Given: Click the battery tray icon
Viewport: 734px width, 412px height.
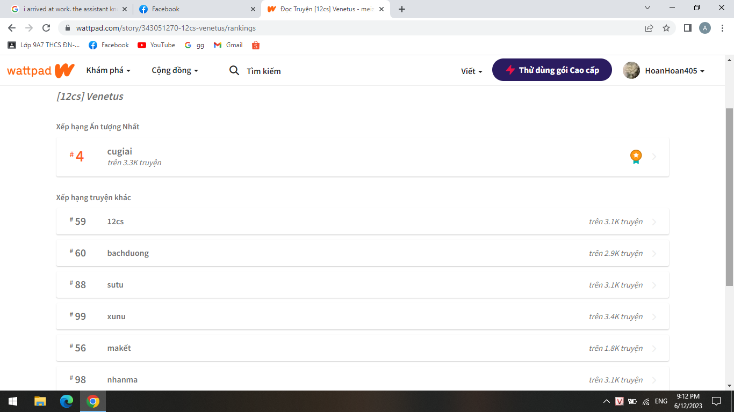Looking at the screenshot, I should tap(633, 401).
